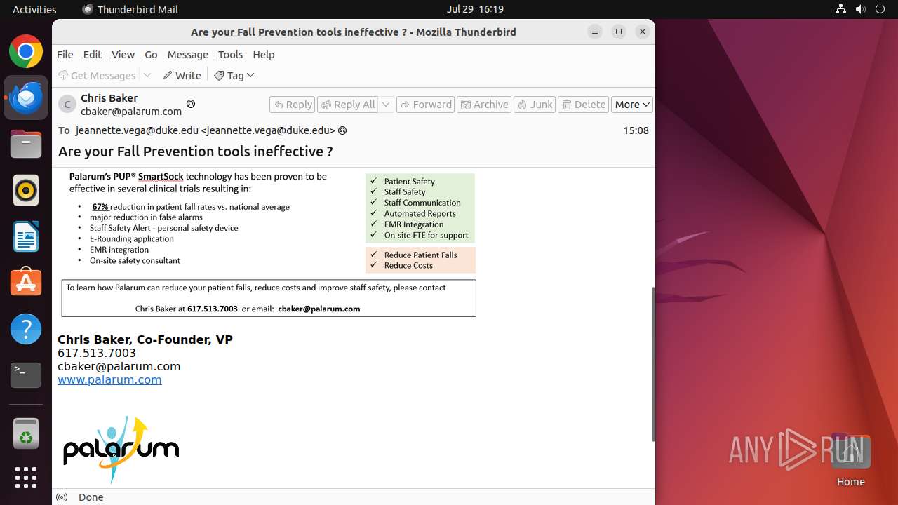The height and width of the screenshot is (505, 898).
Task: Open clock and calendar at Jul 29 16:19
Action: pyautogui.click(x=475, y=9)
